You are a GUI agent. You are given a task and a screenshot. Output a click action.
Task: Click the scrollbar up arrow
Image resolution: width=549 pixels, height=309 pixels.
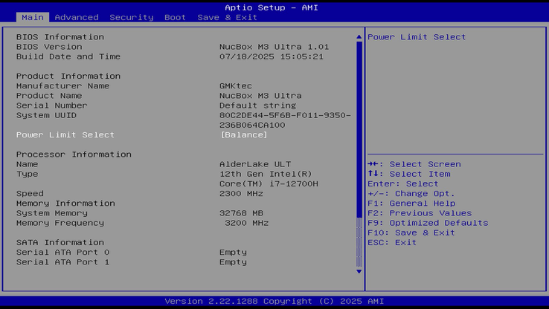click(x=359, y=36)
